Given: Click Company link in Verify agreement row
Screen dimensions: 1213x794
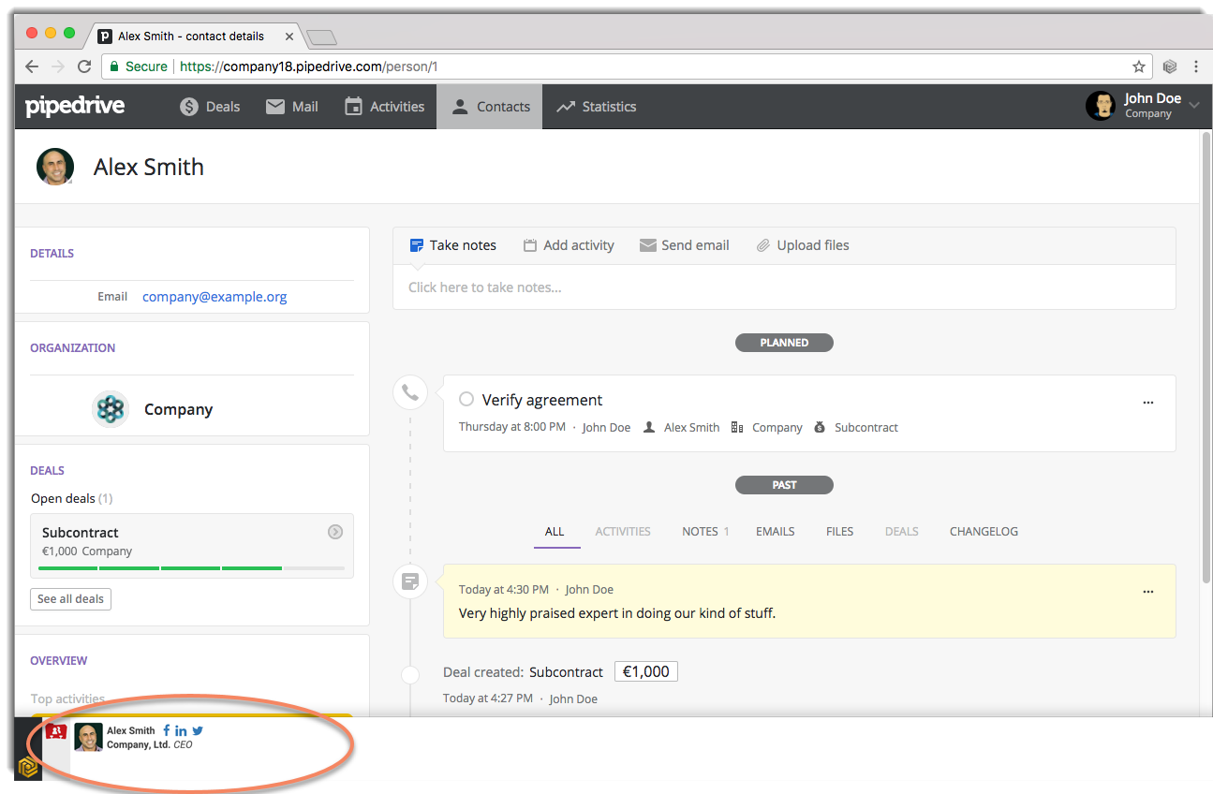Looking at the screenshot, I should [x=777, y=427].
